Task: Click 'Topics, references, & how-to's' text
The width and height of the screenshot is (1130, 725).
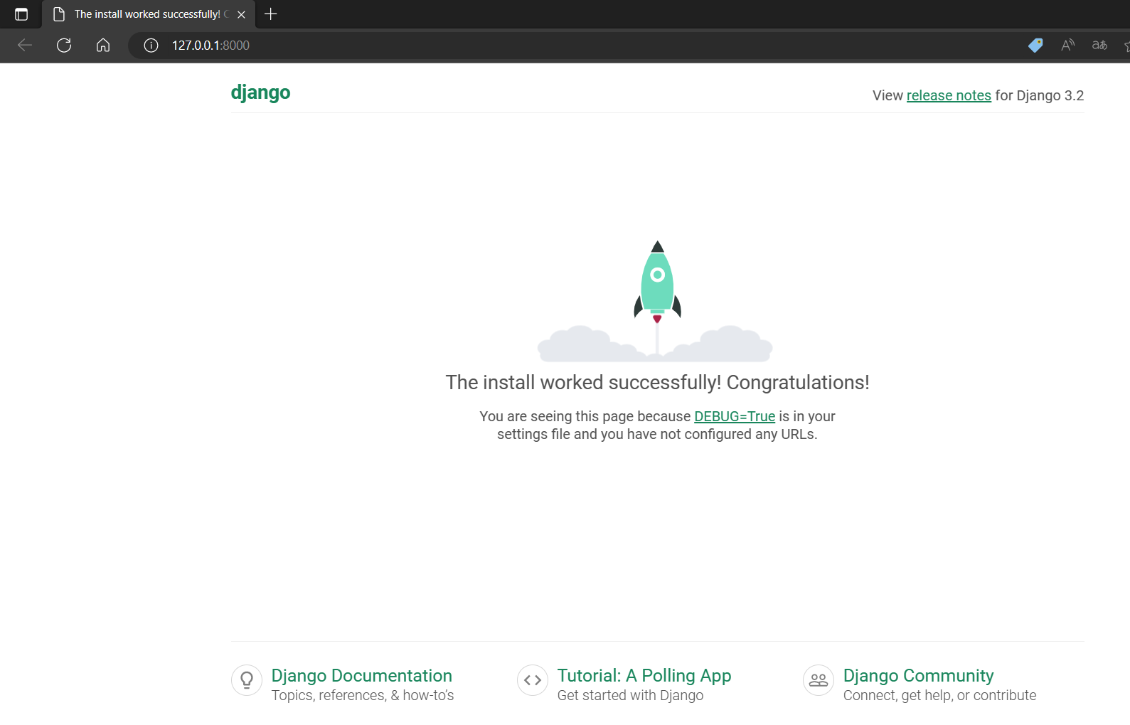Action: pyautogui.click(x=363, y=695)
